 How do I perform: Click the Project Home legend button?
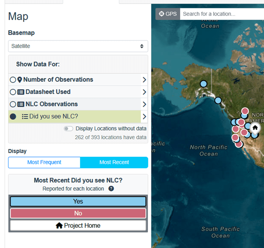78,226
